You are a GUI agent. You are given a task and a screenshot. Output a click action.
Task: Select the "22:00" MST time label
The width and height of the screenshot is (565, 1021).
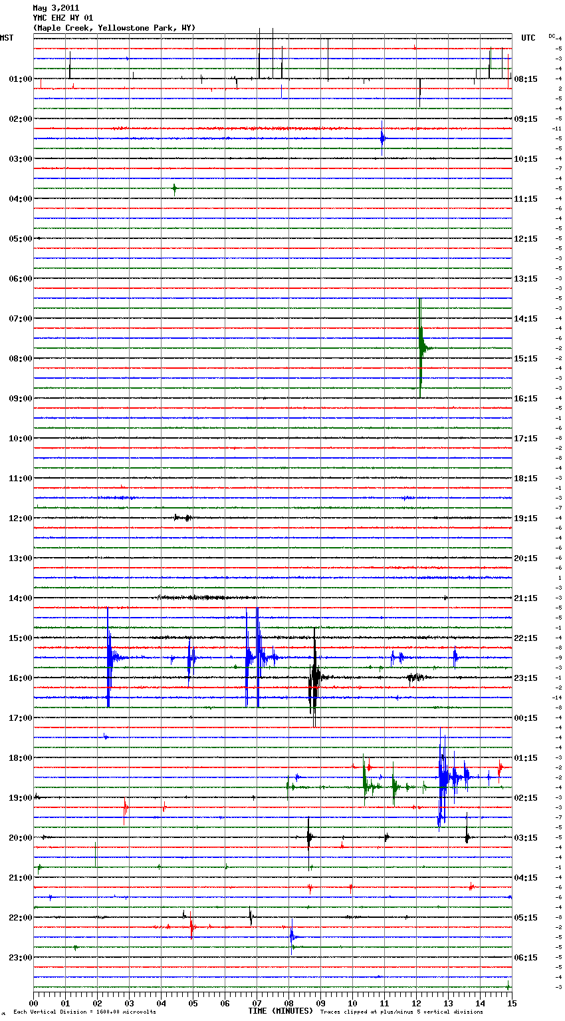[21, 918]
